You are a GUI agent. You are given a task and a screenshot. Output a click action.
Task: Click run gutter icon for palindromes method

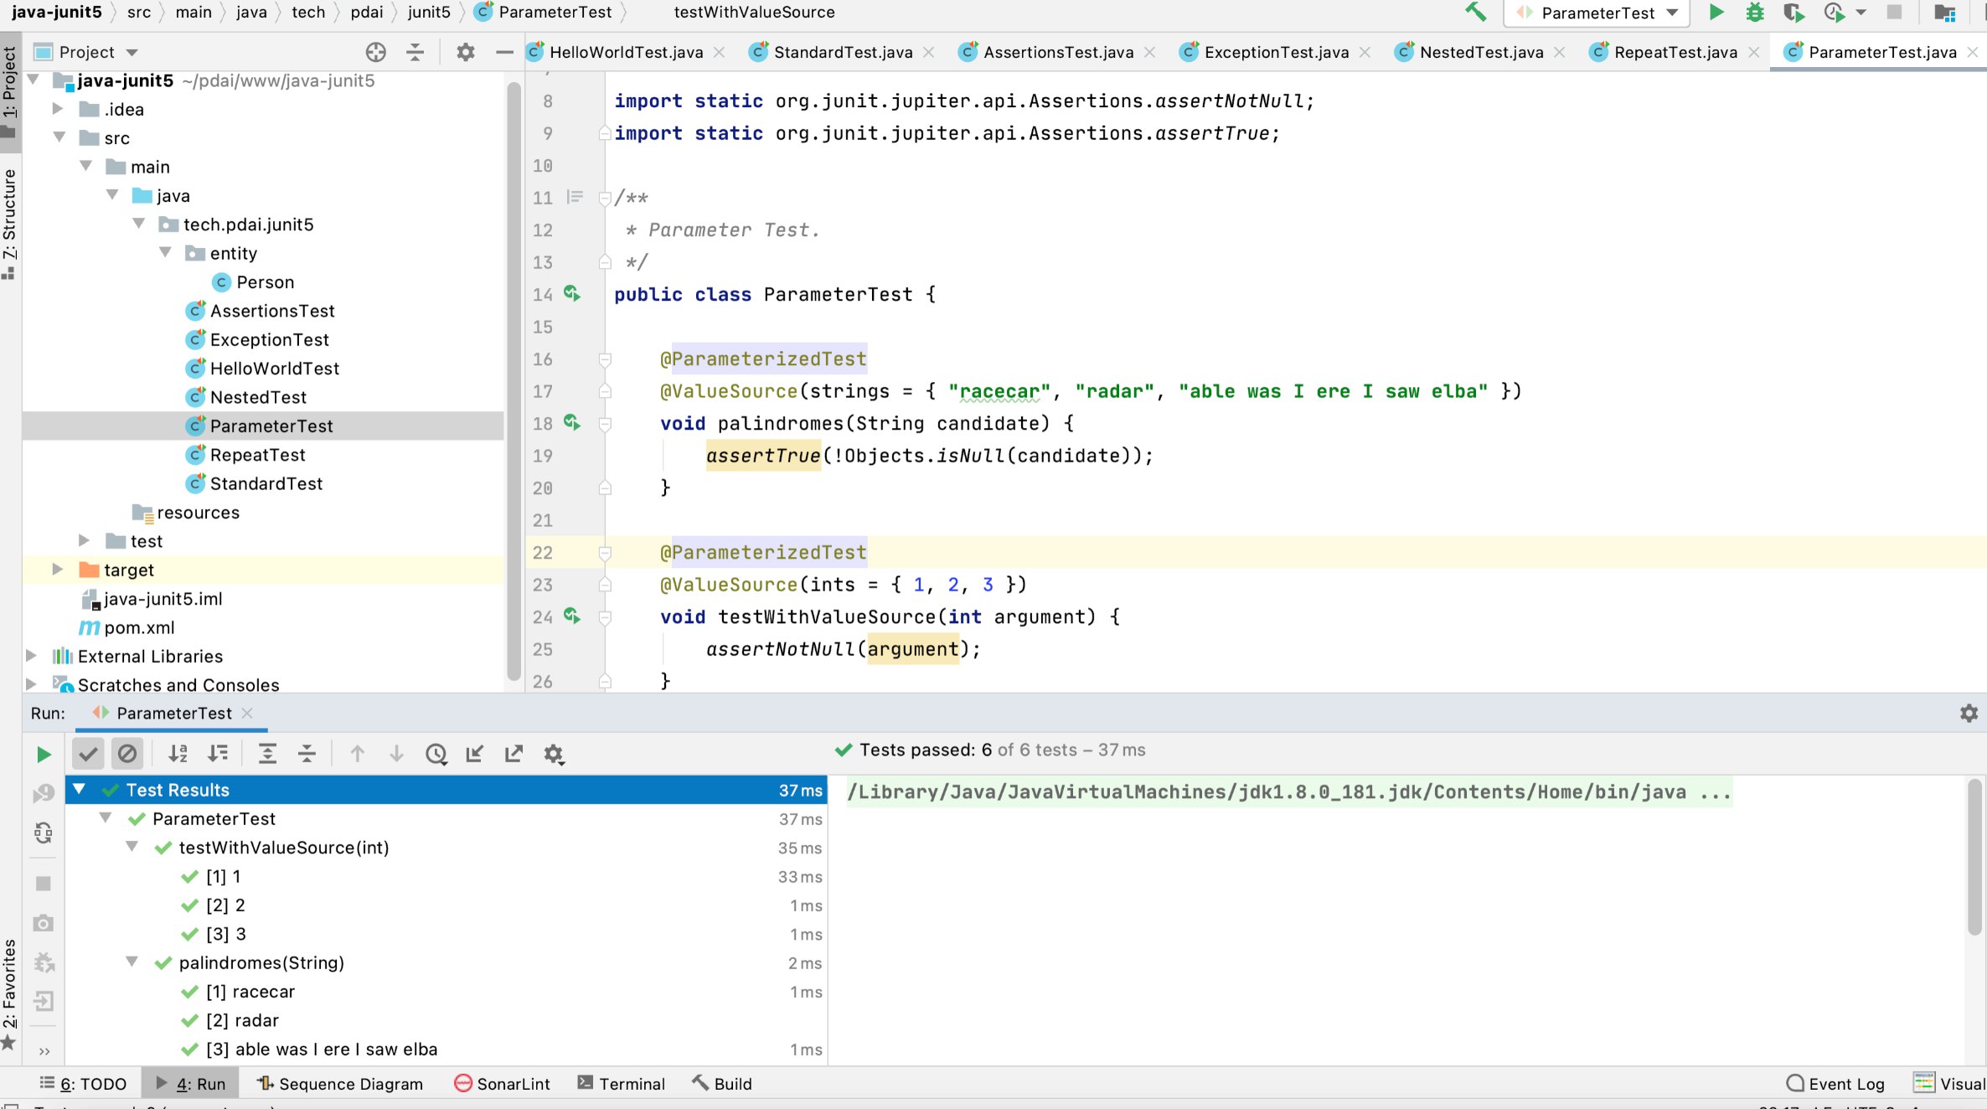point(572,422)
